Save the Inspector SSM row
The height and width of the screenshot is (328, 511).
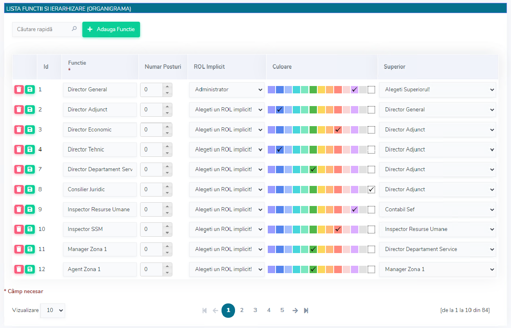pos(29,229)
